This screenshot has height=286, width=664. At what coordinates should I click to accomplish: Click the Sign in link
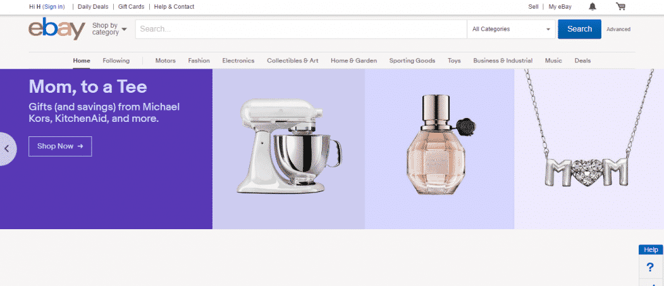click(x=54, y=7)
